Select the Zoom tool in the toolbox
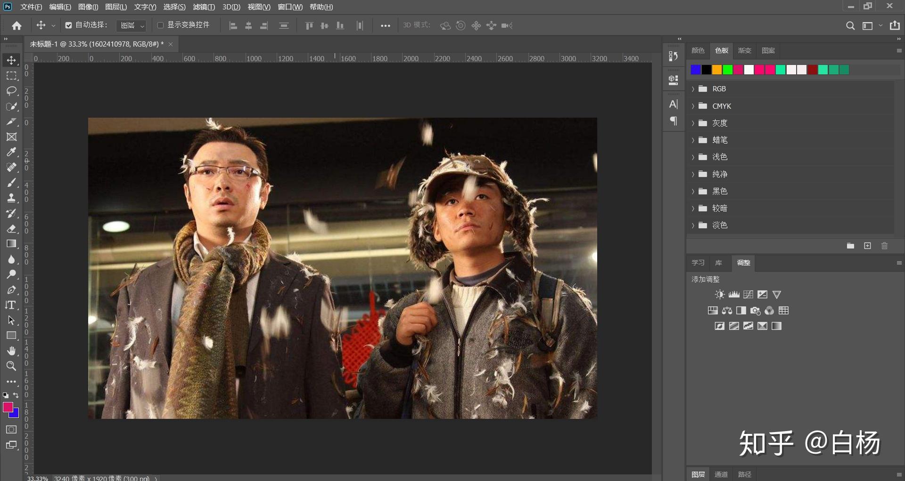Screen dimensions: 905x481 pyautogui.click(x=12, y=366)
